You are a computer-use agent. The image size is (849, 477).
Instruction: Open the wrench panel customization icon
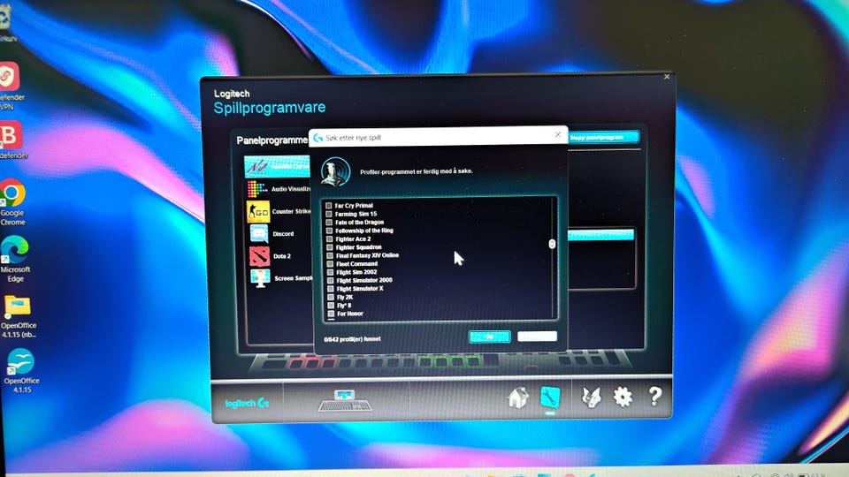[x=549, y=397]
